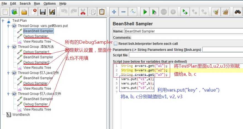Collapse the 引入class文件 Thread Group node
This screenshot has height=129, width=243.
8,94
